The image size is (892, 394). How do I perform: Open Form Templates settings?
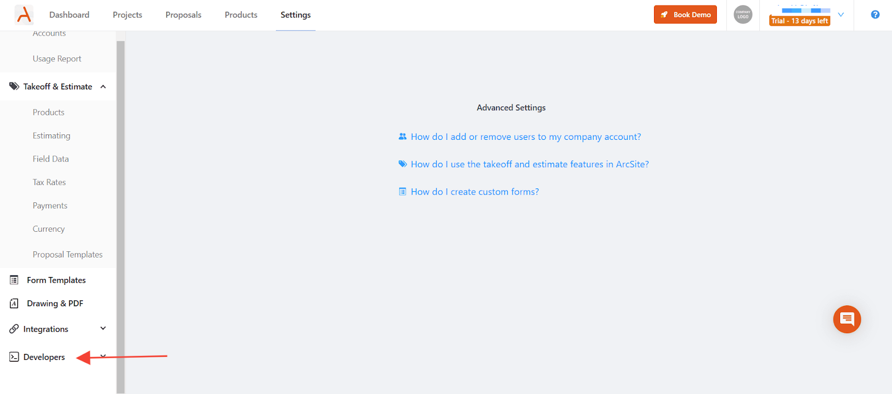point(56,280)
